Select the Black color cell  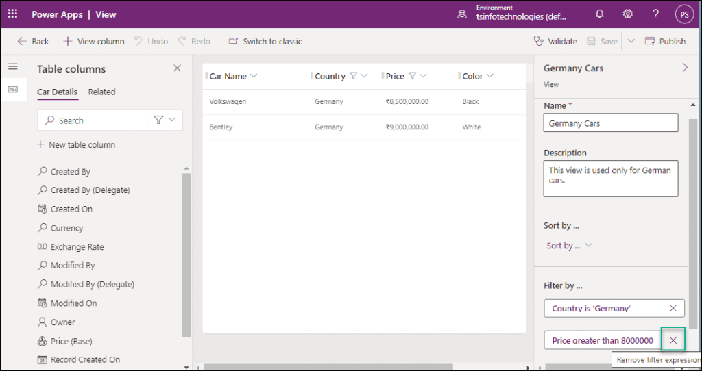pyautogui.click(x=470, y=101)
